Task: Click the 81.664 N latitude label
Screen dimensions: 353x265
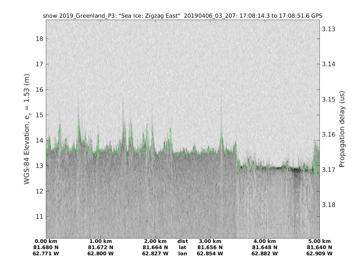Action: pos(155,247)
